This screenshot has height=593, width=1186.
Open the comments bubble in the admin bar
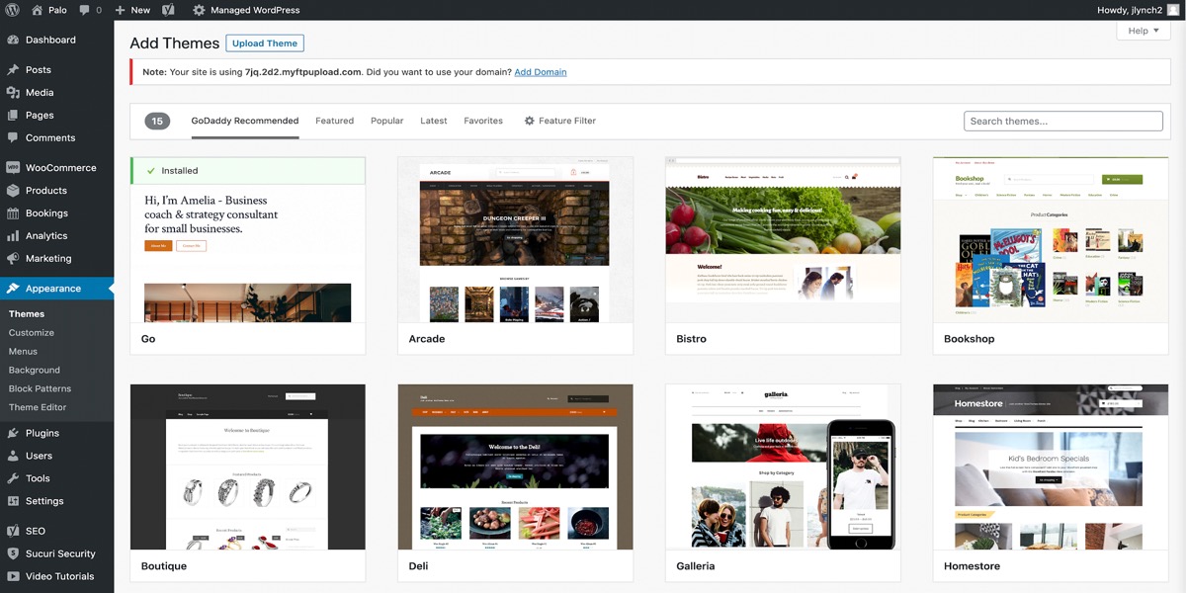pyautogui.click(x=86, y=10)
